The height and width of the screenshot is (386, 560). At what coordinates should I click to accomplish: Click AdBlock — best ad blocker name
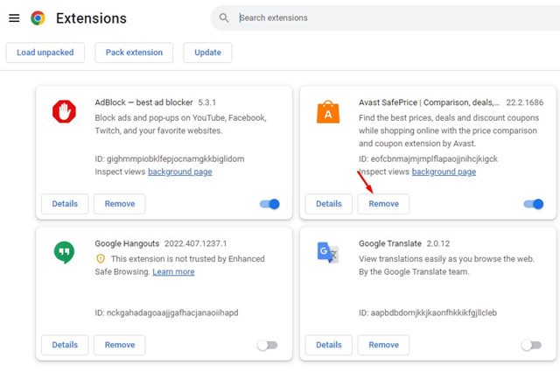click(143, 102)
